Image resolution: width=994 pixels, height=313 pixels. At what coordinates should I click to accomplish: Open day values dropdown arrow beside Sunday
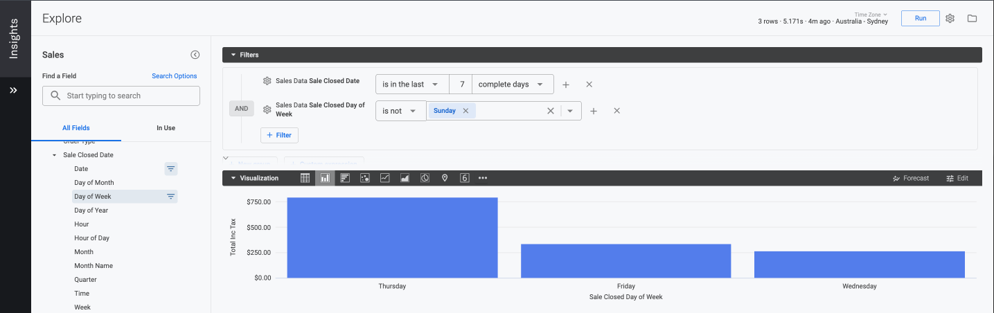point(571,111)
